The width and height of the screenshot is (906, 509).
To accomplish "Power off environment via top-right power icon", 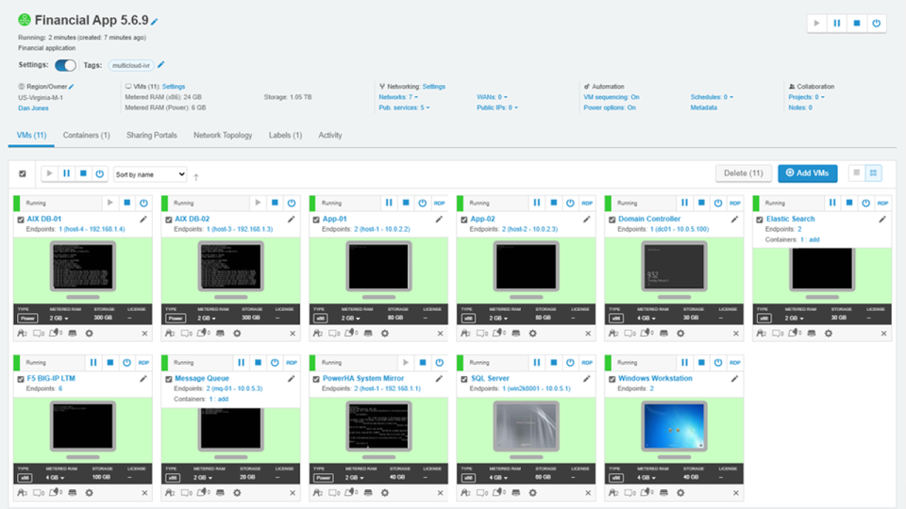I will click(877, 23).
